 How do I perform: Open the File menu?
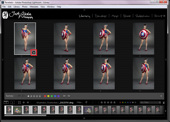pyautogui.click(x=4, y=7)
